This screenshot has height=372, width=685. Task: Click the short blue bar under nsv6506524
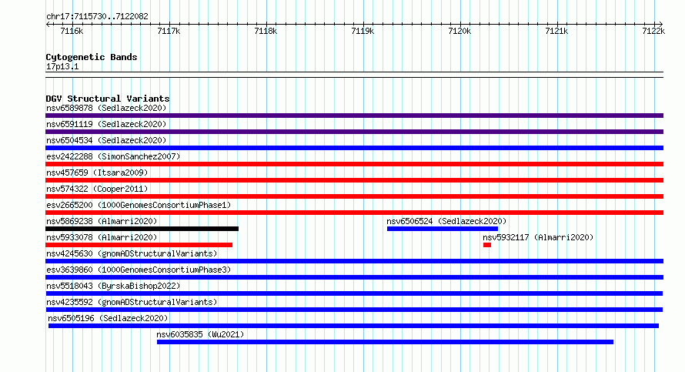(x=443, y=229)
